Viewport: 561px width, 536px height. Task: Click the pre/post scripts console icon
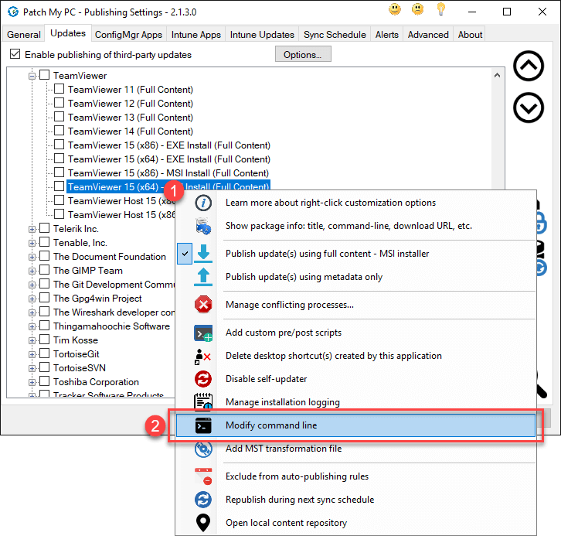coord(203,333)
